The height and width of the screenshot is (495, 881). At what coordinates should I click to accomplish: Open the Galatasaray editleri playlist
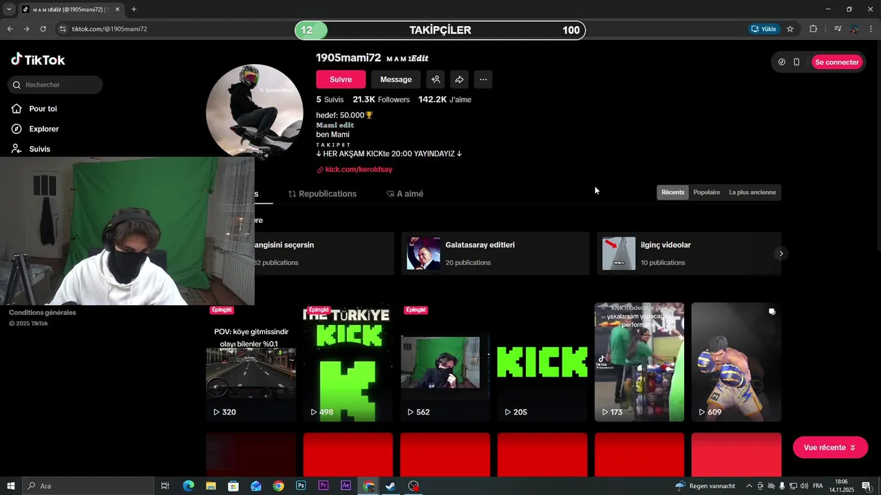point(496,253)
